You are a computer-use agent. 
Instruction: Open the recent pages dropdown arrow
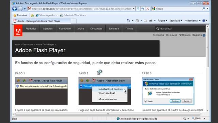point(25,9)
